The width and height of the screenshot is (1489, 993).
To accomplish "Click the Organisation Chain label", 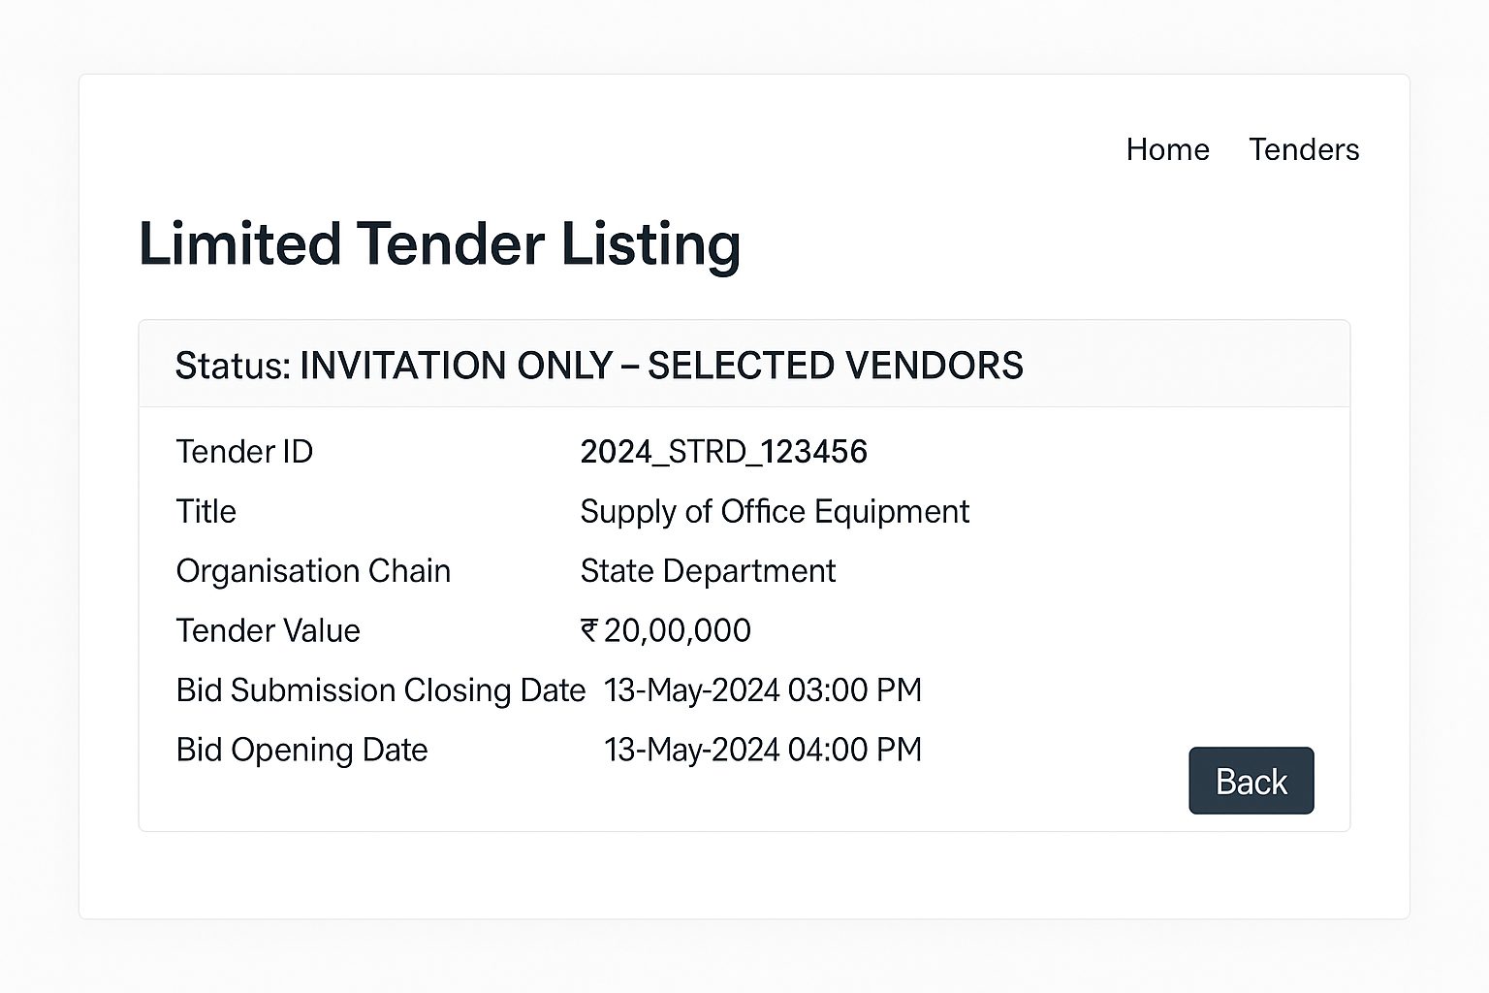I will tap(313, 571).
